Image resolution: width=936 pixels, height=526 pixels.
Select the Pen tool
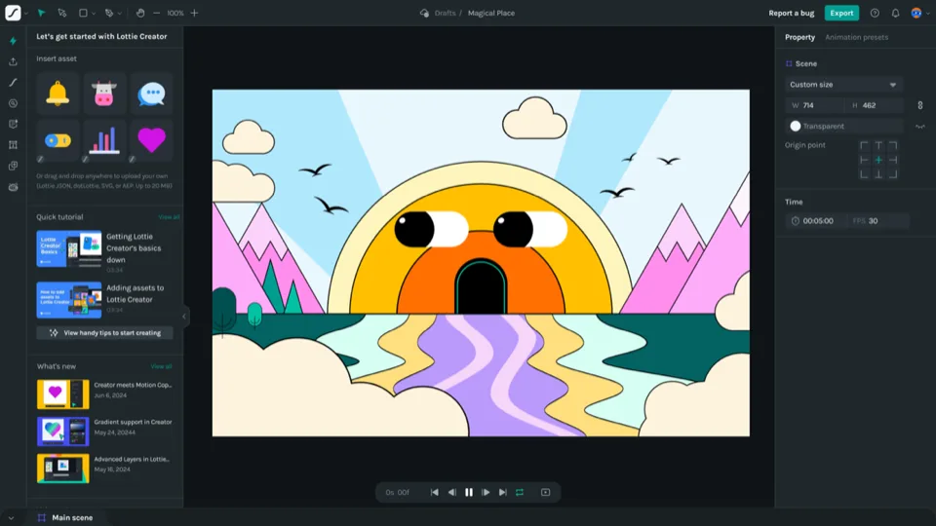pos(108,13)
